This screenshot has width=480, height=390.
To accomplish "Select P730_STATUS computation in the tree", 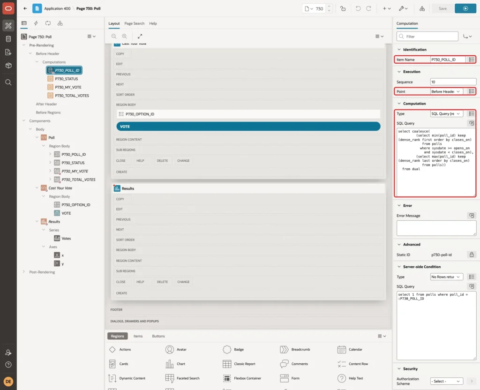I will [x=67, y=79].
